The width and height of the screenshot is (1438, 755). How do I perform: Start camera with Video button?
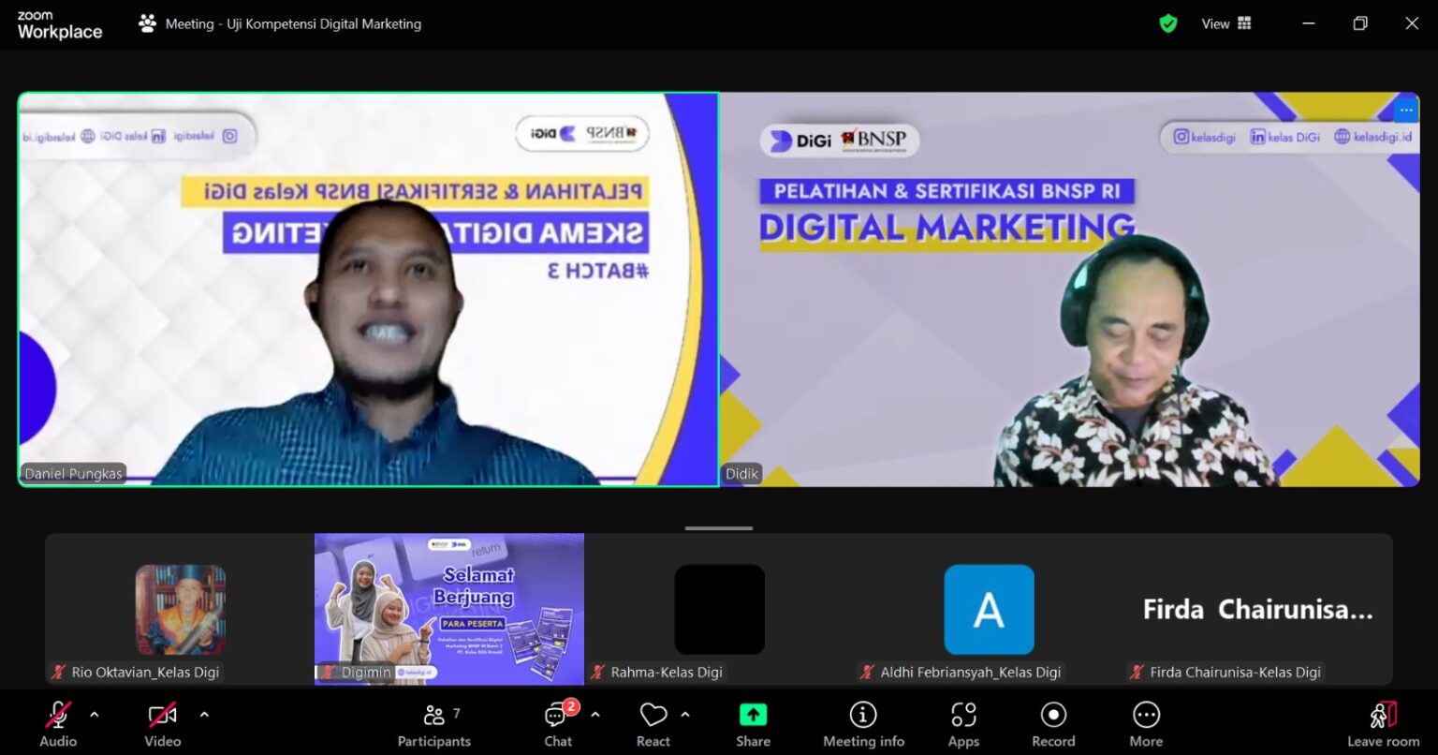click(x=163, y=724)
